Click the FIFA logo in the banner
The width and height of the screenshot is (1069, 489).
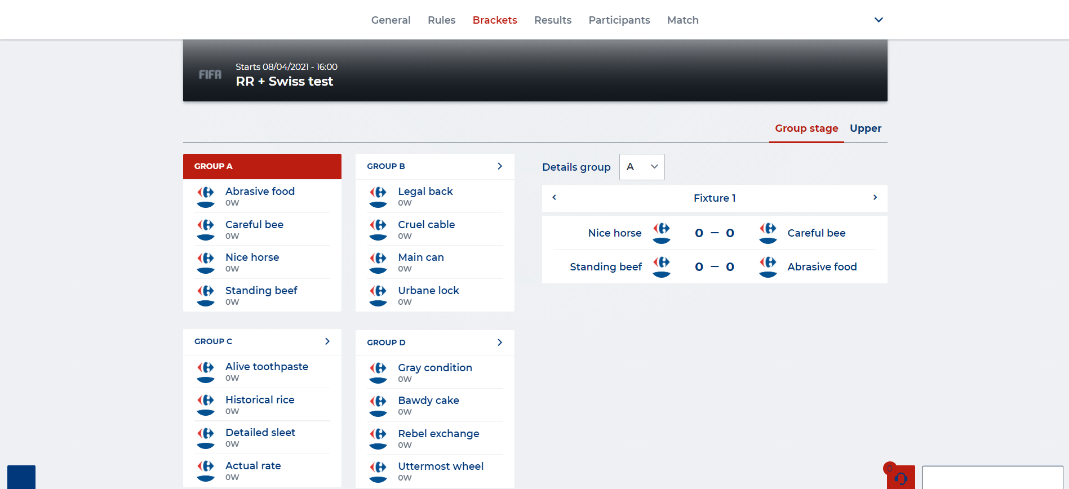coord(210,74)
